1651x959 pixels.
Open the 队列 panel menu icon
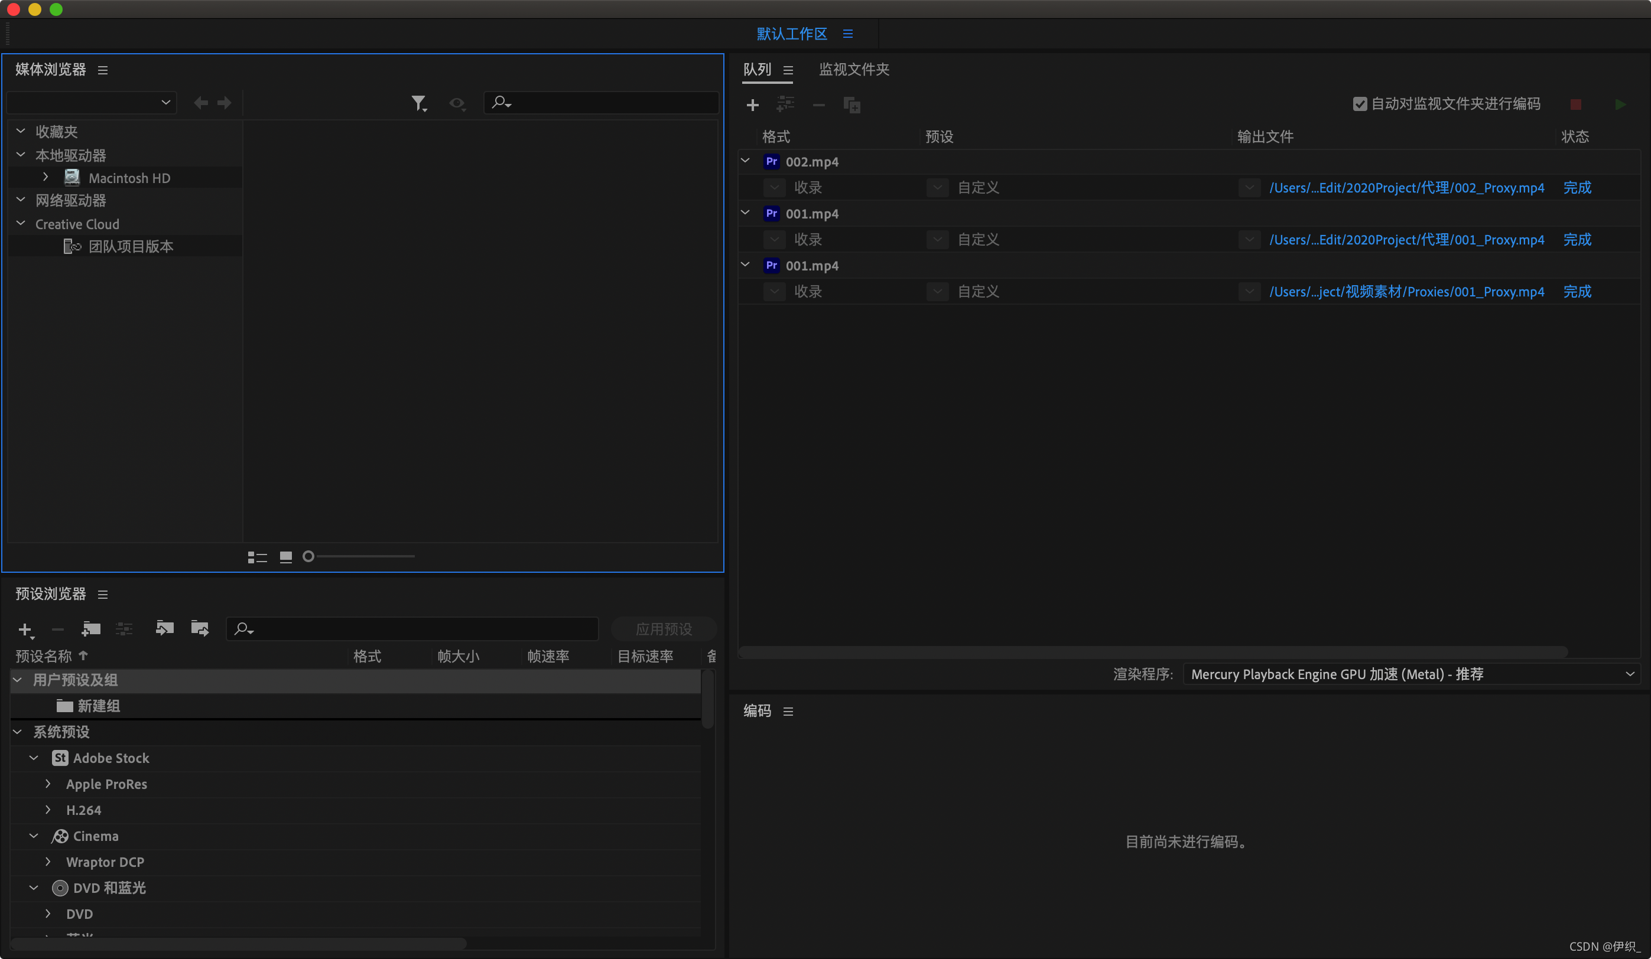[x=788, y=70]
